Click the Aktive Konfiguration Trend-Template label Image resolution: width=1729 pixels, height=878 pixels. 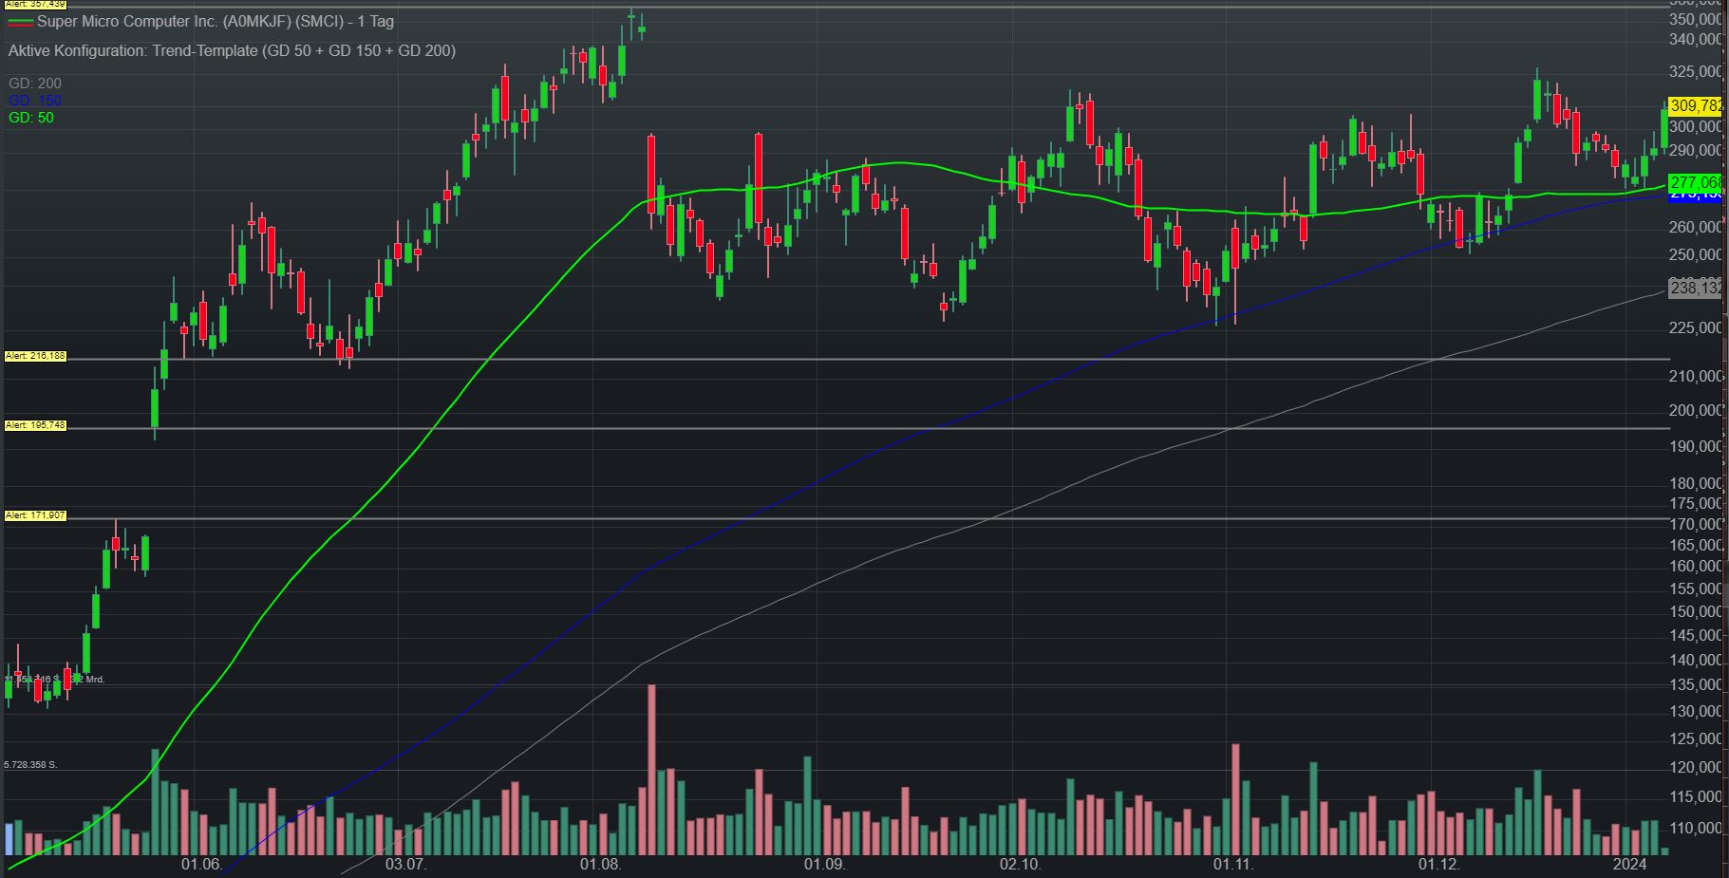(x=232, y=50)
